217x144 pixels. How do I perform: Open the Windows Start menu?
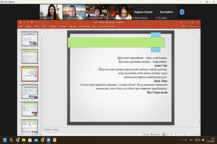click(x=5, y=140)
